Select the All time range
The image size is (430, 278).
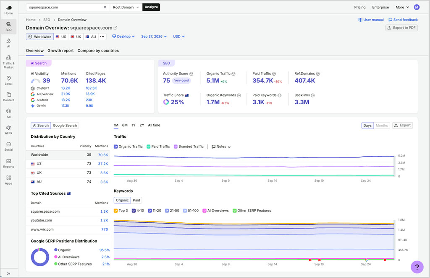(x=154, y=125)
